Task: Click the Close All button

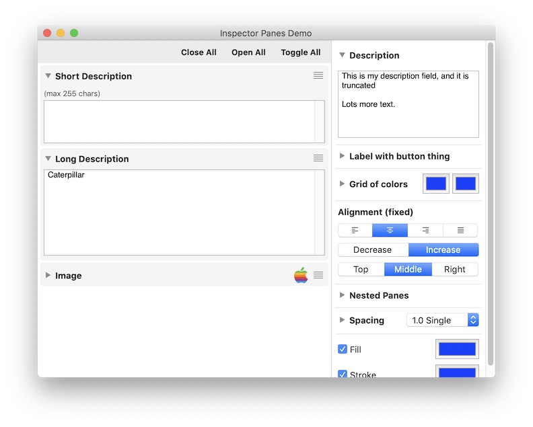Action: (x=199, y=52)
